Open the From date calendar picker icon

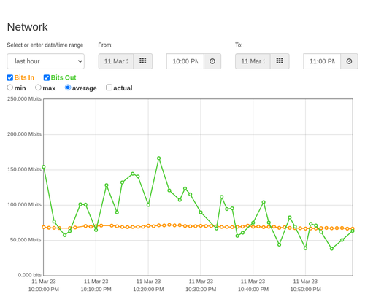(x=143, y=61)
